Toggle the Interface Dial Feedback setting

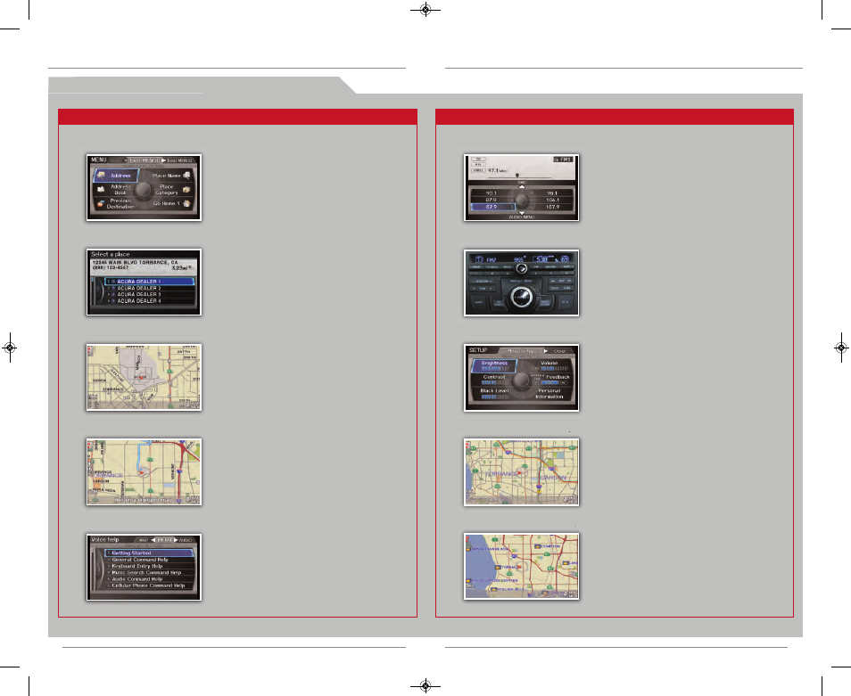pyautogui.click(x=549, y=380)
